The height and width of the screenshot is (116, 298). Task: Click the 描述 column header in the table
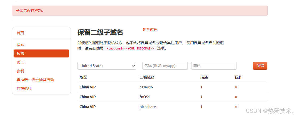[x=204, y=77]
